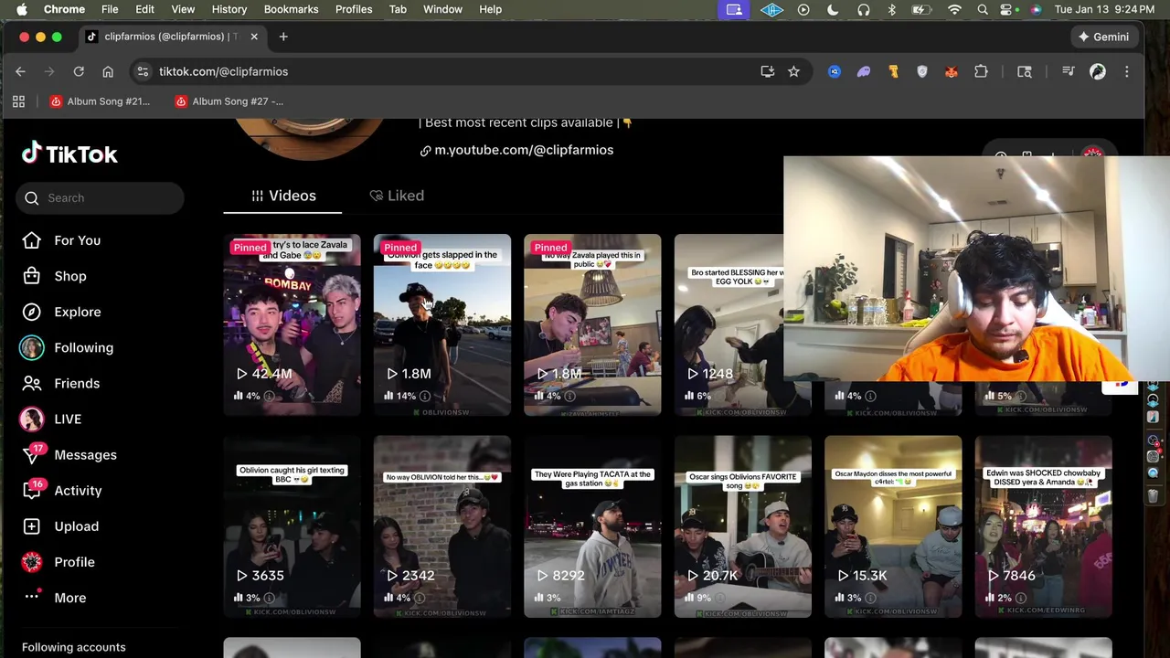This screenshot has width=1170, height=658.
Task: Switch to the Videos tab
Action: (x=283, y=196)
